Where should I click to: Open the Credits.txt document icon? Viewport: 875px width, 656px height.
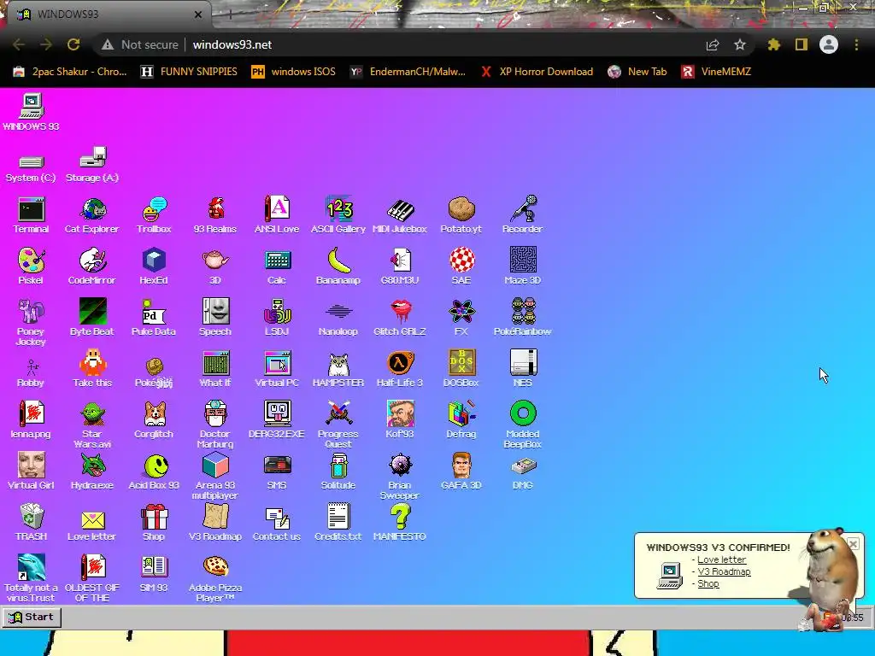338,523
